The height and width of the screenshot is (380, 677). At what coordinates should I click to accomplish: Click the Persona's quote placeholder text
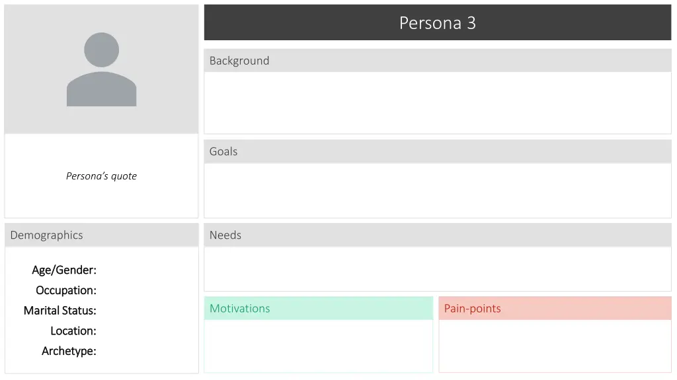101,175
